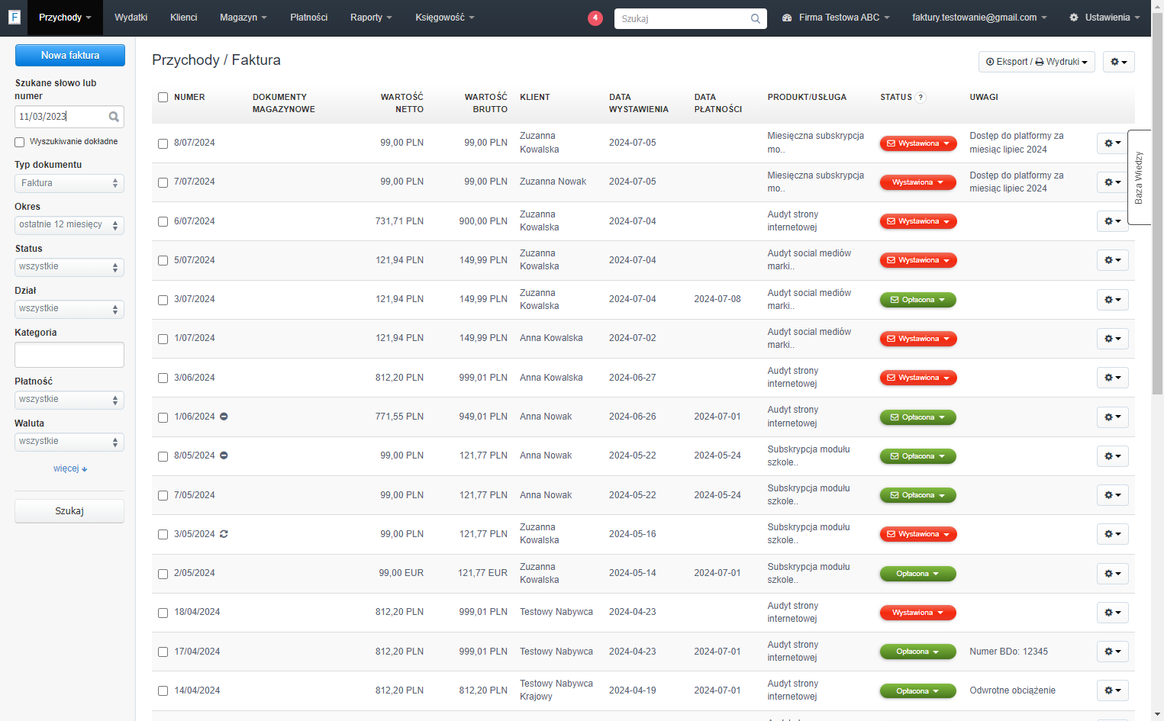1164x721 pixels.
Task: Select checkbox for invoice 3/06/2024
Action: pos(163,378)
